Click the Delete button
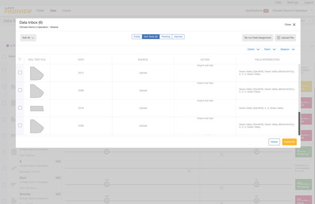Image resolution: width=315 pixels, height=204 pixels. [274, 142]
